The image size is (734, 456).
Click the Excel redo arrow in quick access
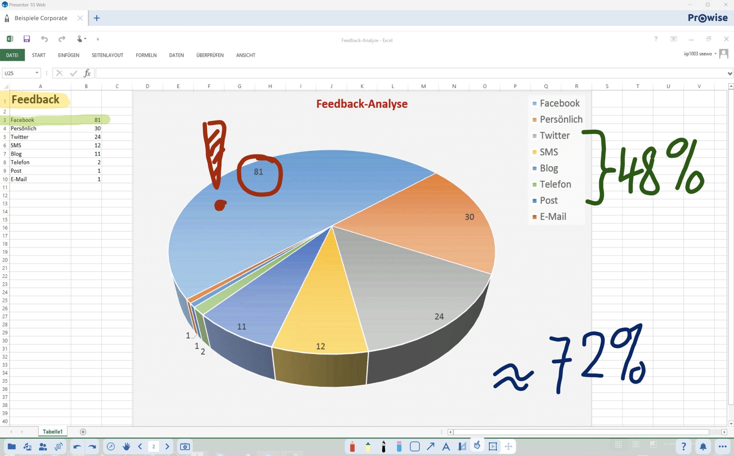tap(62, 39)
